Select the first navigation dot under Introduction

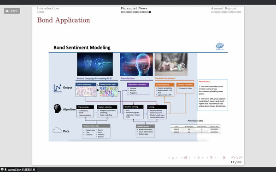(38, 12)
